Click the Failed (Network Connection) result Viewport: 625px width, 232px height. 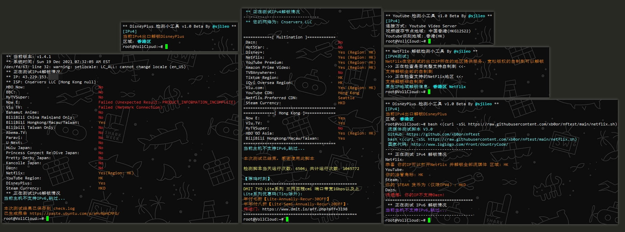(130, 107)
